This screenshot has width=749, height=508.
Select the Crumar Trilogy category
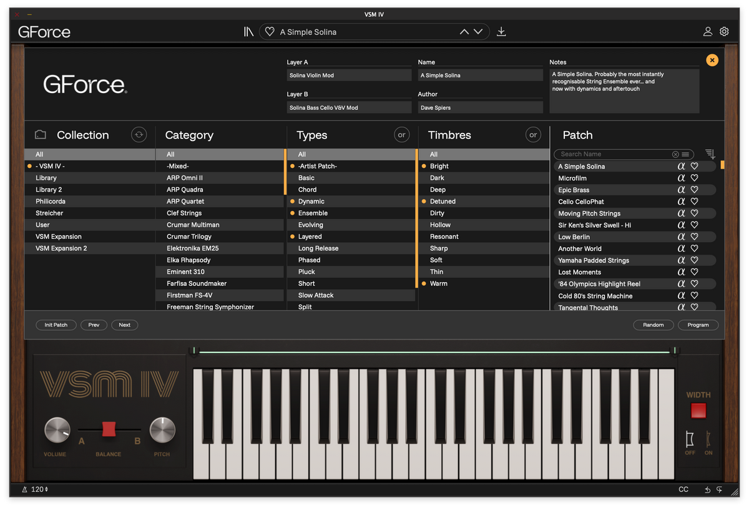[x=220, y=237]
